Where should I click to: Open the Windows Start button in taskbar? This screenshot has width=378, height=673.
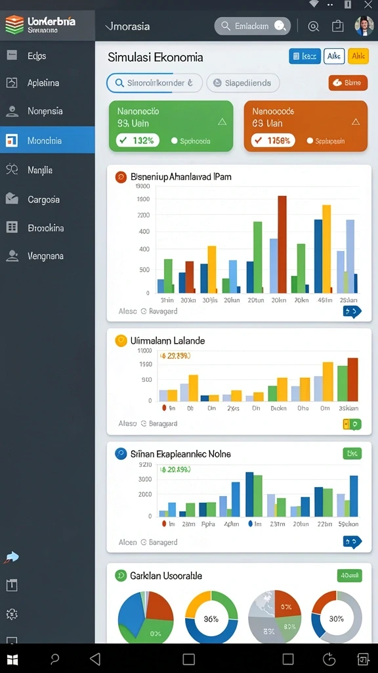[13, 659]
